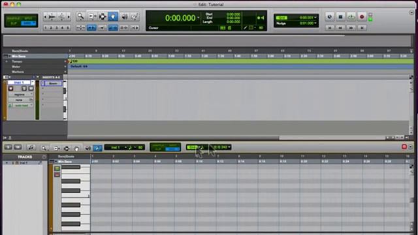418x235 pixels.
Task: Click the red lane button above piano keyboard
Action: point(57,174)
